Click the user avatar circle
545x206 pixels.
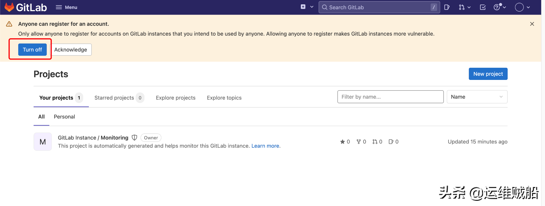519,7
